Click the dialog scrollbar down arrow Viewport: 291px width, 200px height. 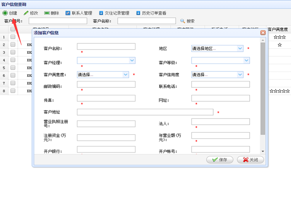pos(263,151)
